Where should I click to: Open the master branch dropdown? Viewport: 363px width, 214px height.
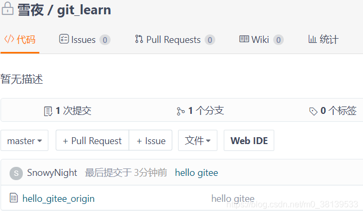point(24,140)
